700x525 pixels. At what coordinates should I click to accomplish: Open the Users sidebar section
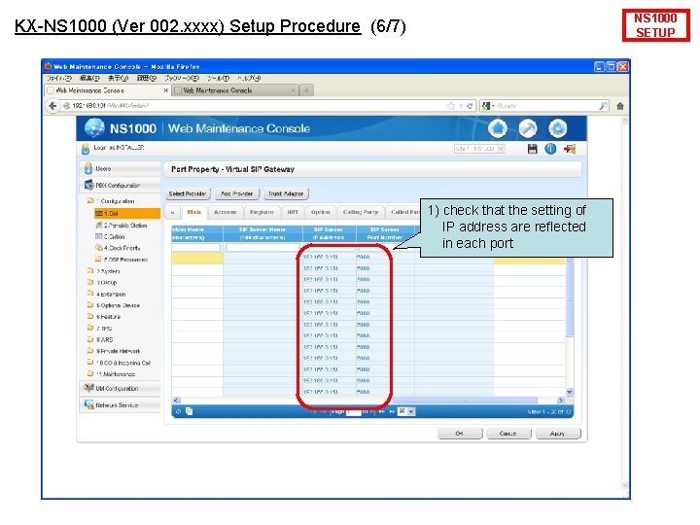(x=121, y=169)
